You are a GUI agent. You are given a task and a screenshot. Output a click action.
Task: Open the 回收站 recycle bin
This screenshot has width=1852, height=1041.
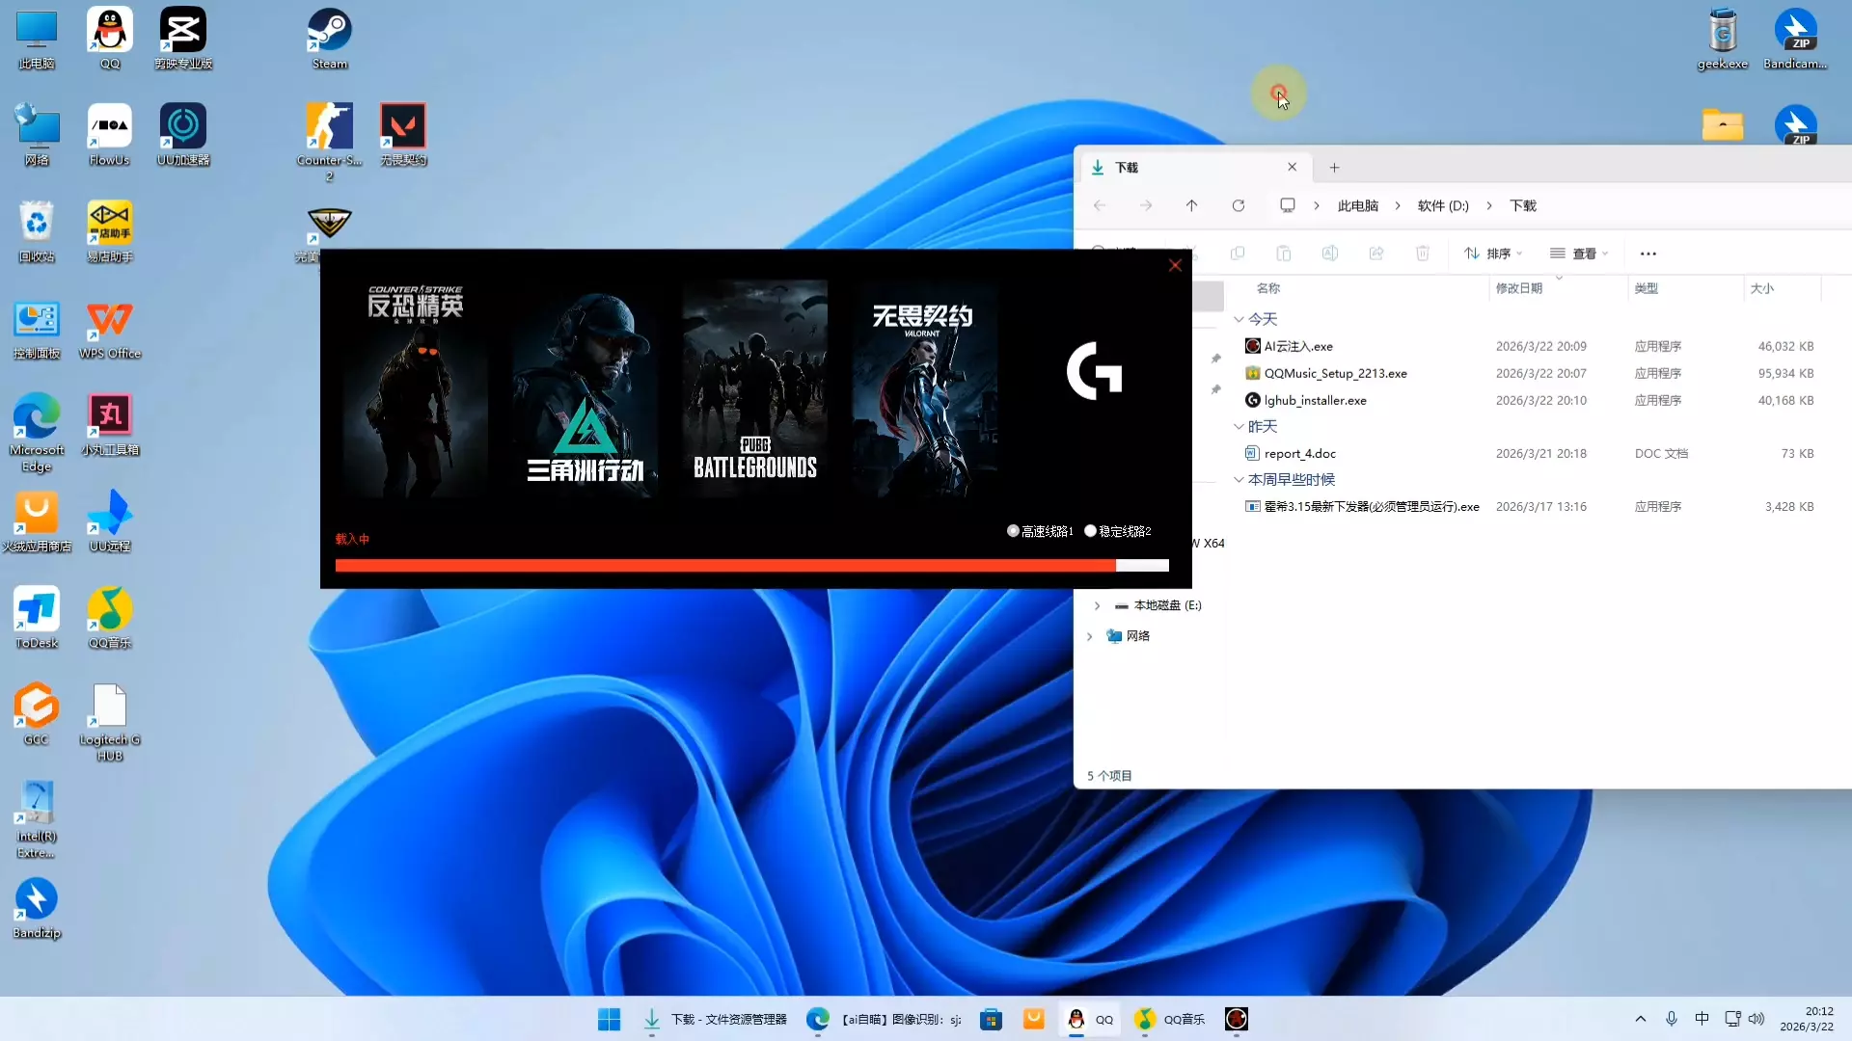pos(37,231)
